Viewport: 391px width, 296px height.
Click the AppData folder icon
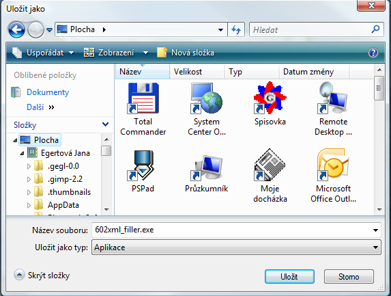[x=38, y=205]
